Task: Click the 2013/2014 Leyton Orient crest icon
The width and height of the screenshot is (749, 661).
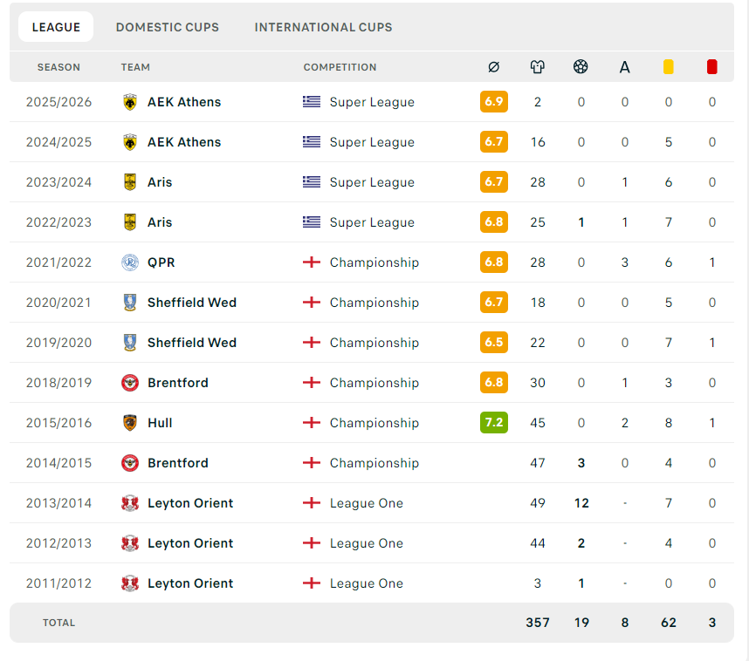Action: [130, 503]
